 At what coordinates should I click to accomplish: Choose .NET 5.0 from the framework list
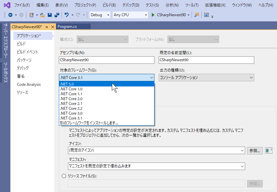(107, 84)
